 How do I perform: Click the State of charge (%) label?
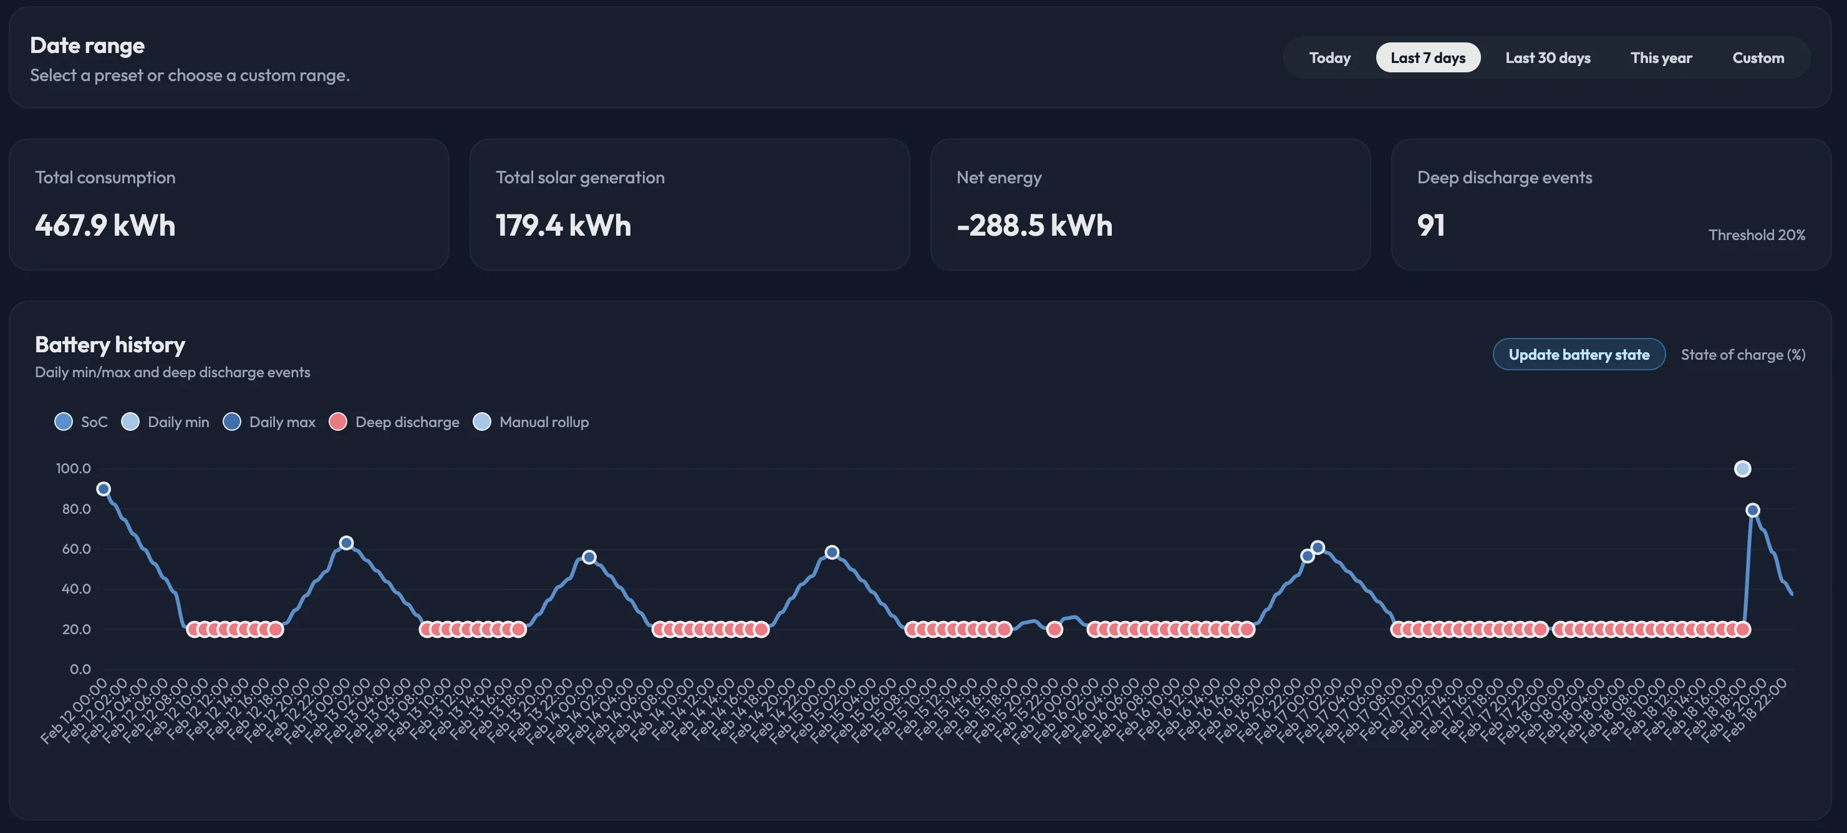(1743, 354)
